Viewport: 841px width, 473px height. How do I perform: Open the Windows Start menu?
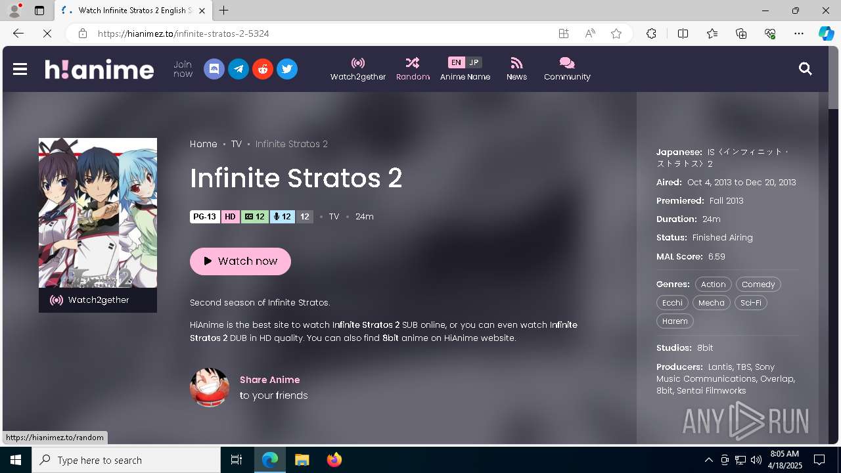[16, 460]
